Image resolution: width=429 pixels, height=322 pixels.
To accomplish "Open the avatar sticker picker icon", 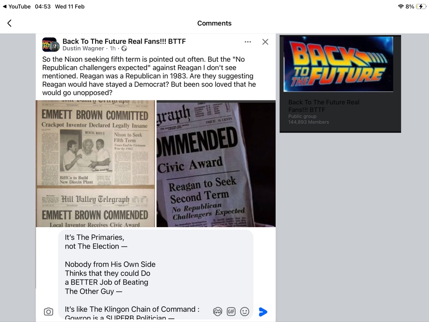I will [x=218, y=312].
